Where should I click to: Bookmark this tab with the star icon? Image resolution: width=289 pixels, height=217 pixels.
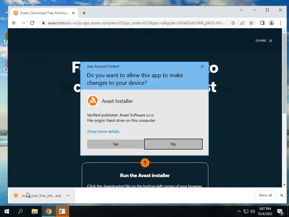coord(251,23)
